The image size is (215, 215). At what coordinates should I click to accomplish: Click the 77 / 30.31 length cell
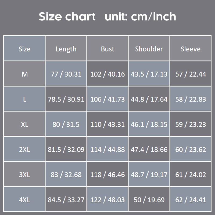[66, 74]
